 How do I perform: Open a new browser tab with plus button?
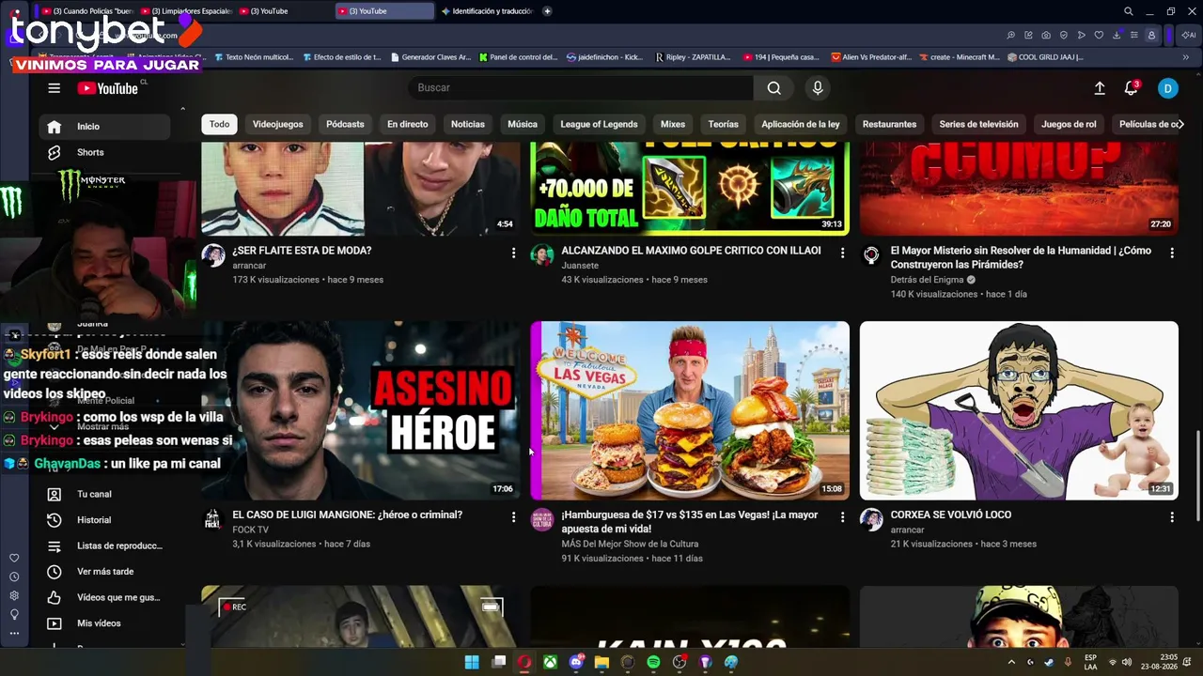[x=547, y=11]
